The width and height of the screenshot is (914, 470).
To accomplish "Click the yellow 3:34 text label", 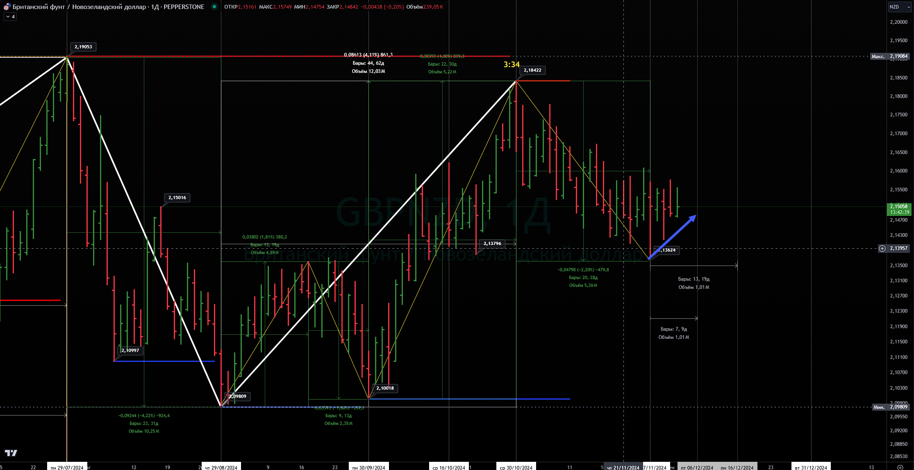I will click(512, 64).
